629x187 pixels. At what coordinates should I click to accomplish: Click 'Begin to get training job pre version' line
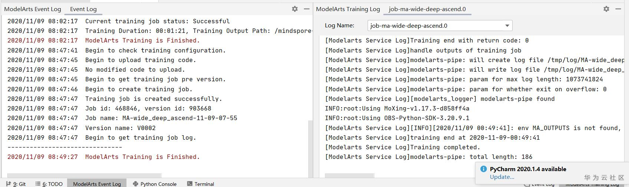pyautogui.click(x=117, y=79)
